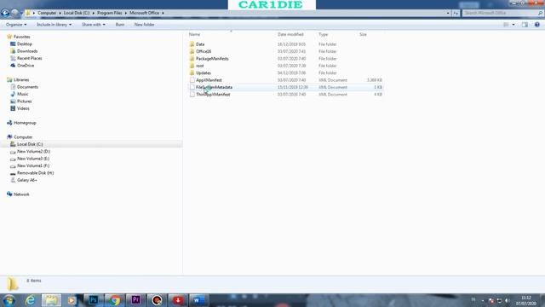Image resolution: width=545 pixels, height=307 pixels.
Task: Select the ThinAppXManifest file
Action: point(213,95)
